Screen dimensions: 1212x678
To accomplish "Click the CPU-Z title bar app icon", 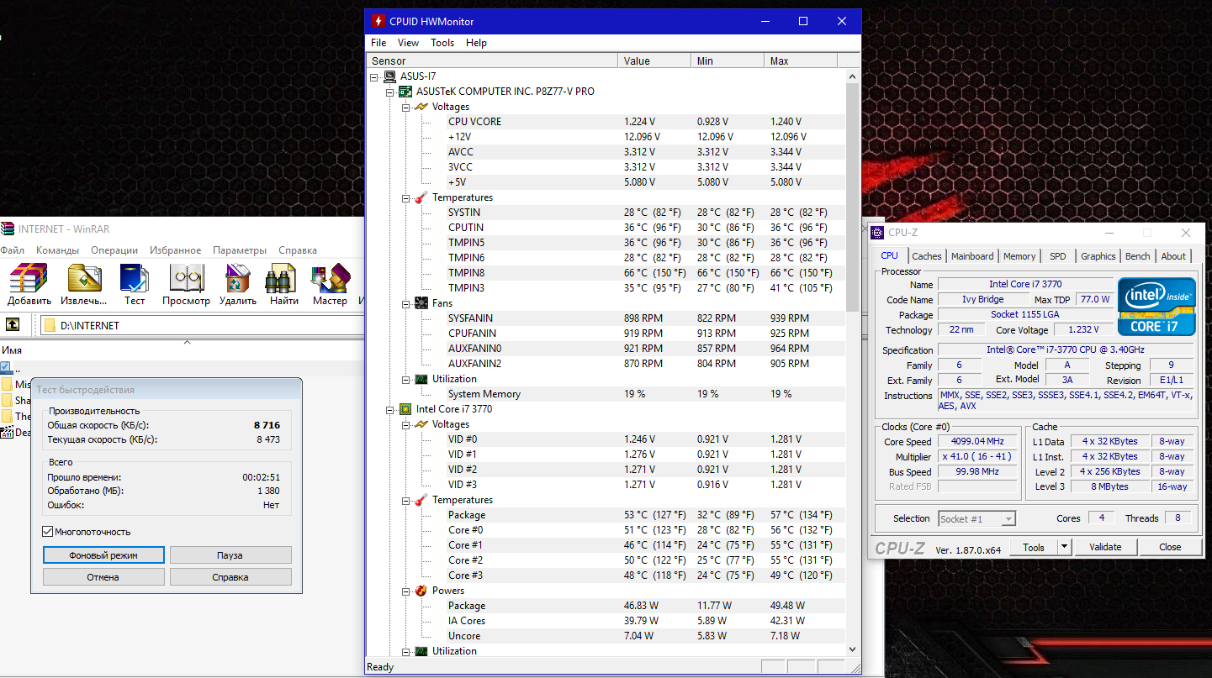I will pyautogui.click(x=878, y=233).
